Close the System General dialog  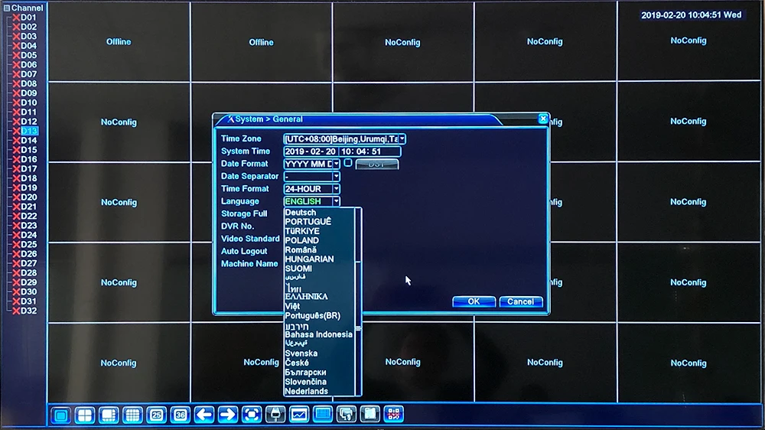(542, 119)
